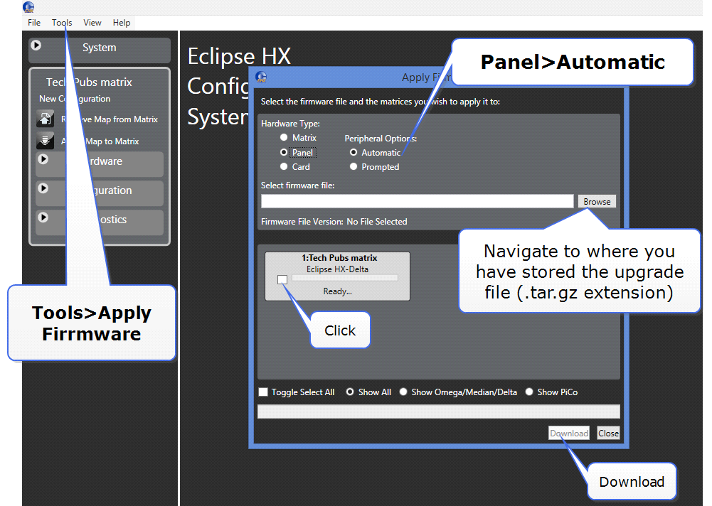Expand the Hardware section arrow
The image size is (712, 506).
click(43, 159)
